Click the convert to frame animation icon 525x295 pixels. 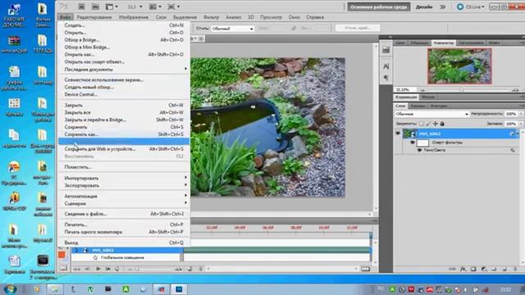[365, 269]
